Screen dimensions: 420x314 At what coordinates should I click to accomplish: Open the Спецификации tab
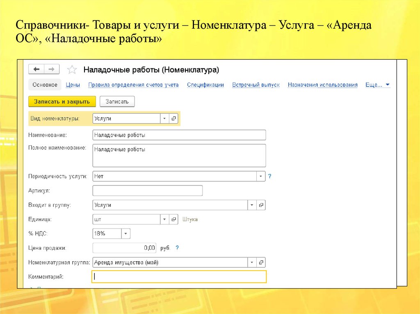(x=205, y=85)
